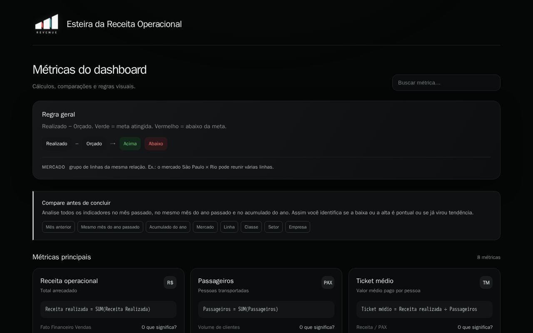This screenshot has width=533, height=333.
Task: Click the R$ badge on Receita operacional
Action: 170,283
